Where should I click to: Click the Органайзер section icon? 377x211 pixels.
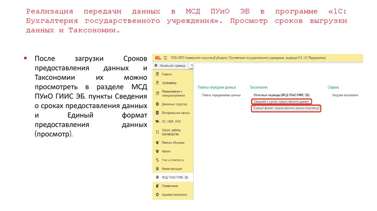(x=157, y=83)
